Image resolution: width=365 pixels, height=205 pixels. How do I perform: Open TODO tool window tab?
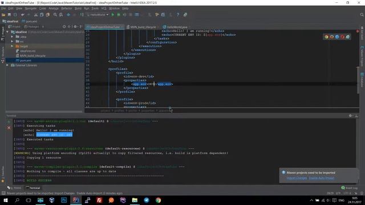point(14,188)
